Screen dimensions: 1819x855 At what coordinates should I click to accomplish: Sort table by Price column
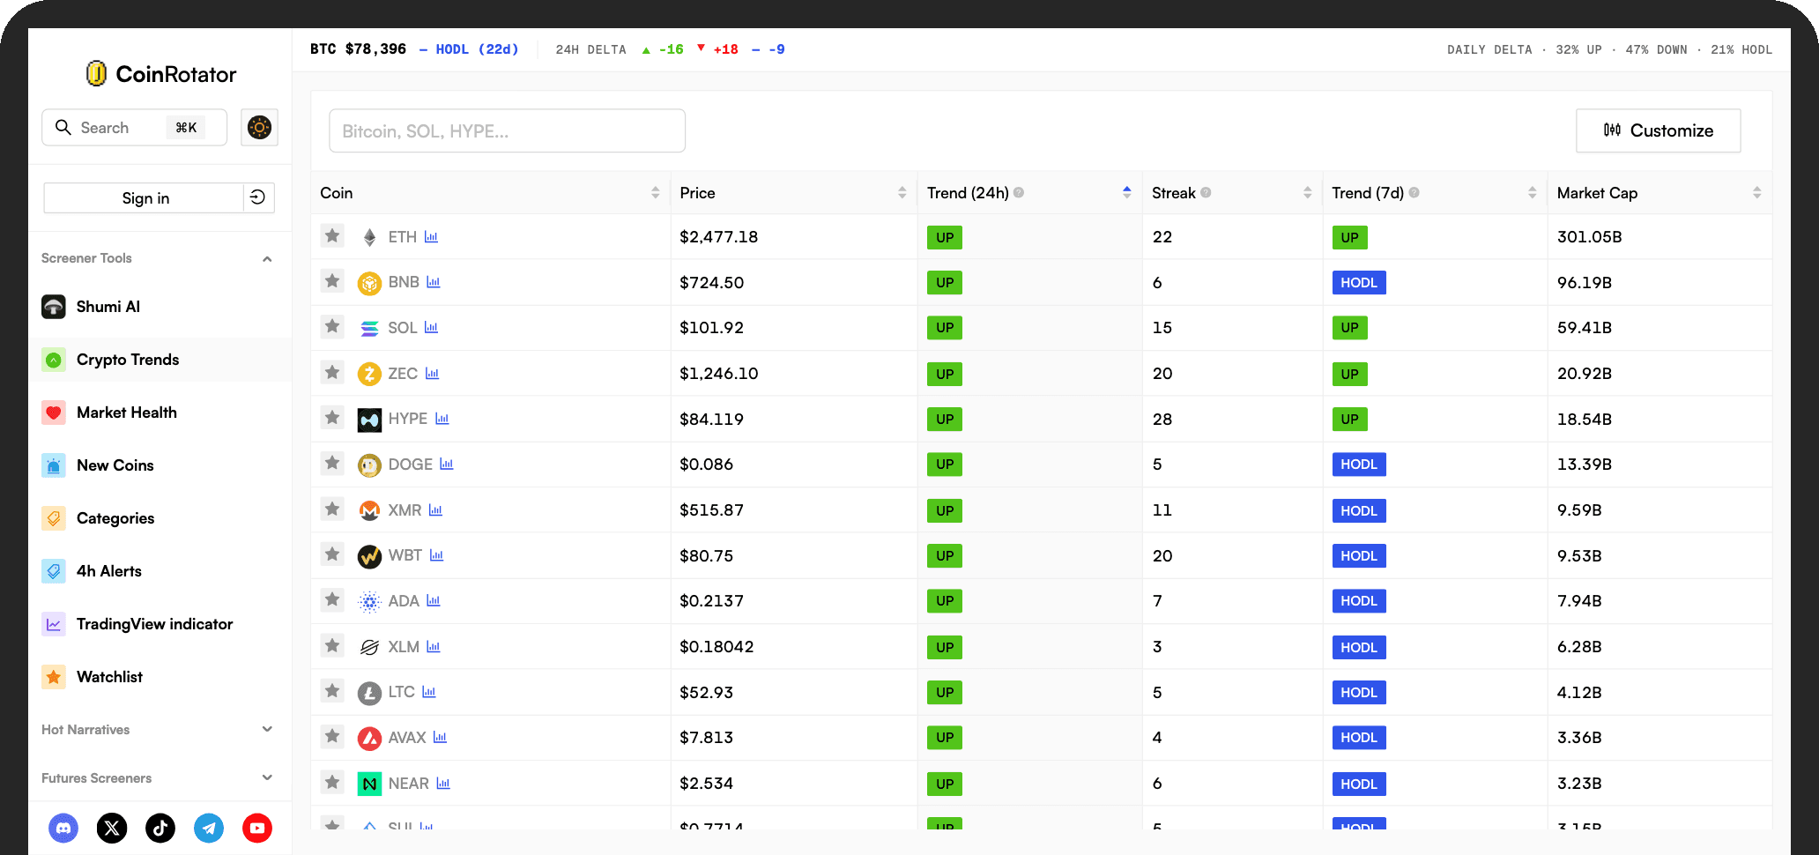902,192
